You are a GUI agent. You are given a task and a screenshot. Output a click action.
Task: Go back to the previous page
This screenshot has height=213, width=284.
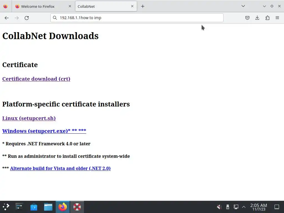(x=7, y=18)
